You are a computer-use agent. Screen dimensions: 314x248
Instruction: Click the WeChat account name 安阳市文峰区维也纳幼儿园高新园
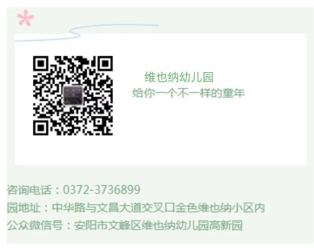point(159,226)
